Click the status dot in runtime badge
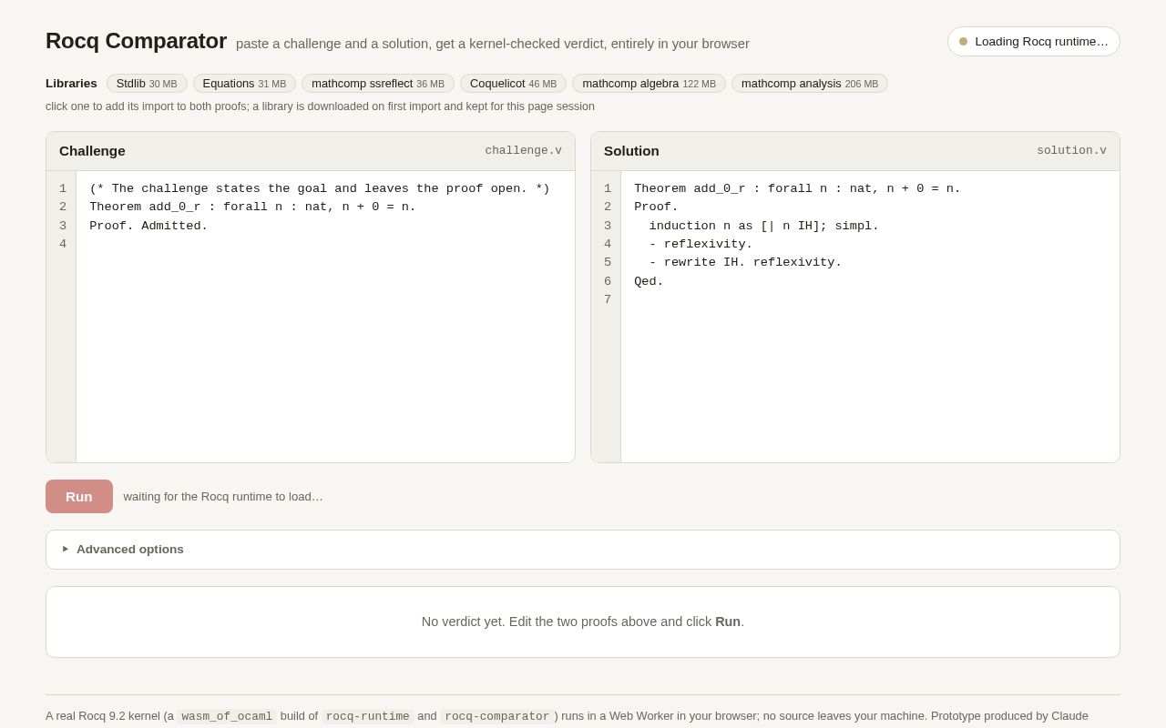The image size is (1166, 728). click(x=963, y=42)
